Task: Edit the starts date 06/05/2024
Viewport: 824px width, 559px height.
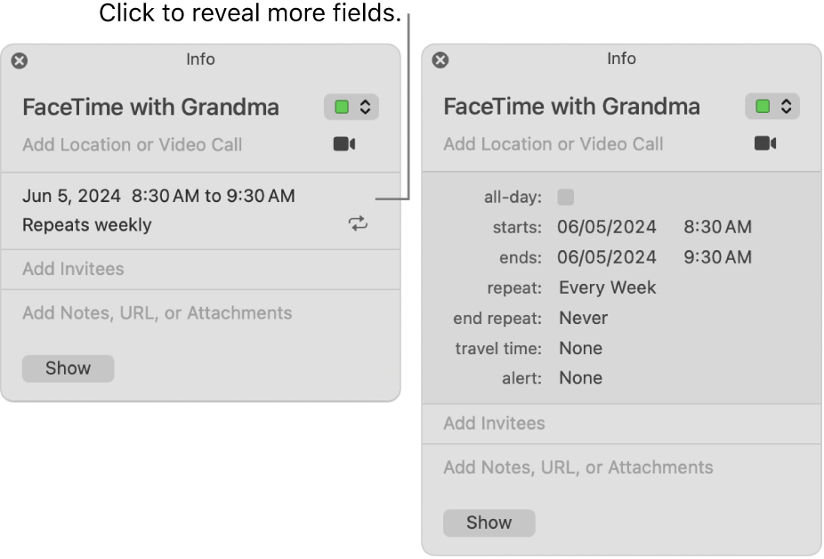Action: click(x=607, y=227)
